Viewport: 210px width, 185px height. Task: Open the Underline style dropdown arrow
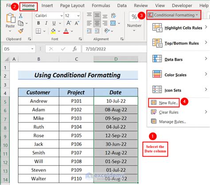[60, 23]
